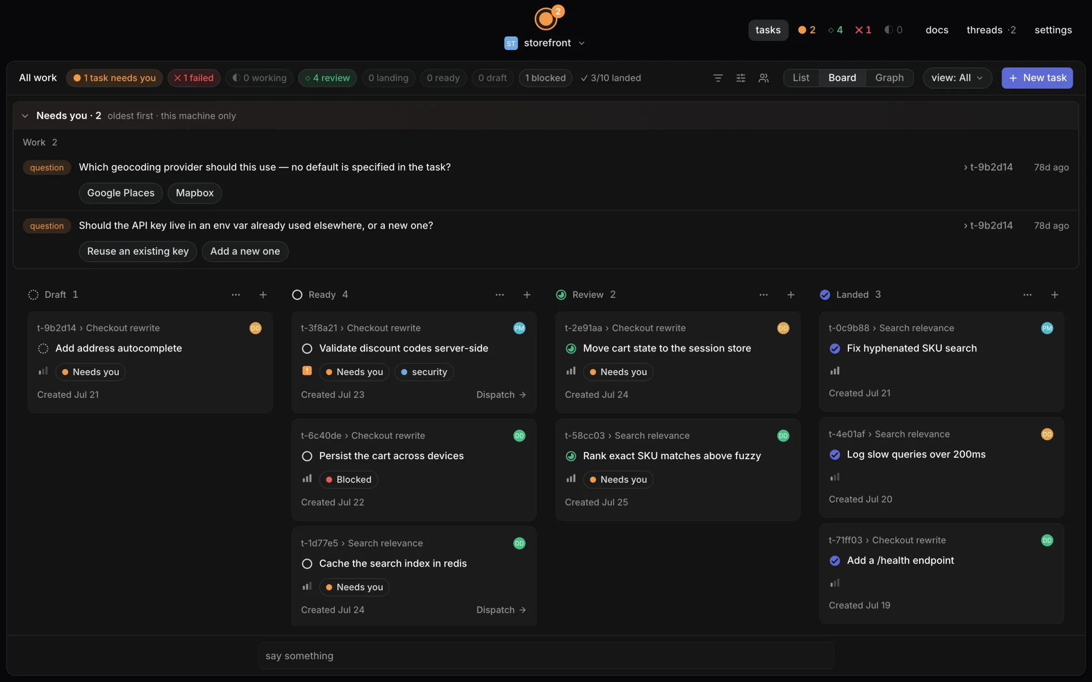1092x682 pixels.
Task: Click the say something input field
Action: [546, 656]
